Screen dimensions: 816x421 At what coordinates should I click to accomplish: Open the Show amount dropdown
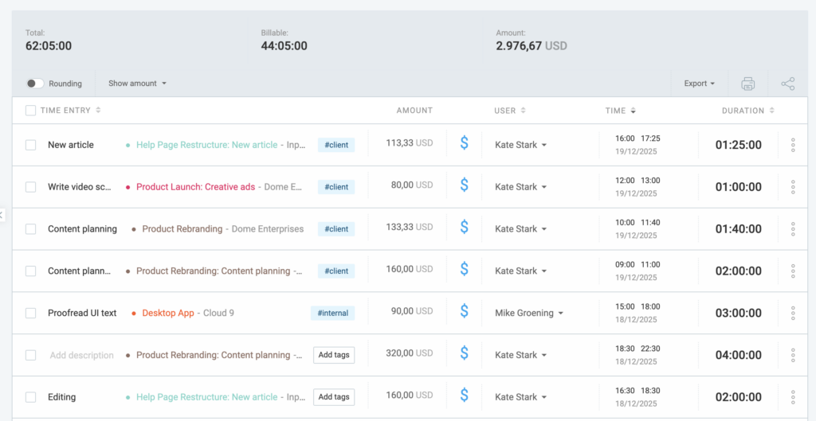[x=137, y=84]
